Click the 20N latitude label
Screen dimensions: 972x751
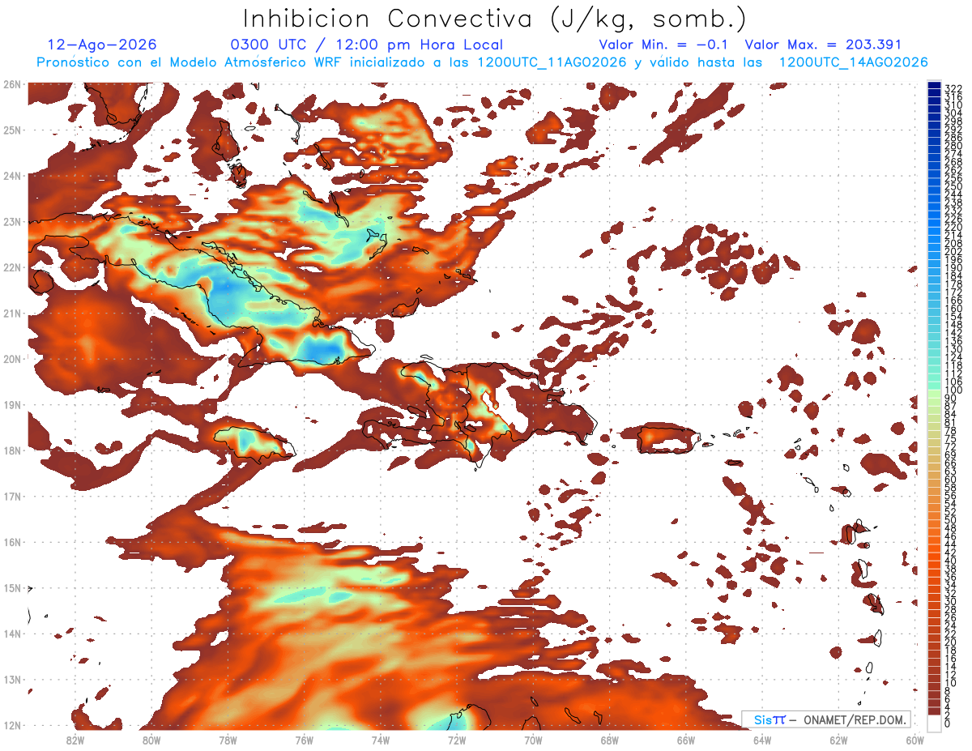tap(12, 359)
